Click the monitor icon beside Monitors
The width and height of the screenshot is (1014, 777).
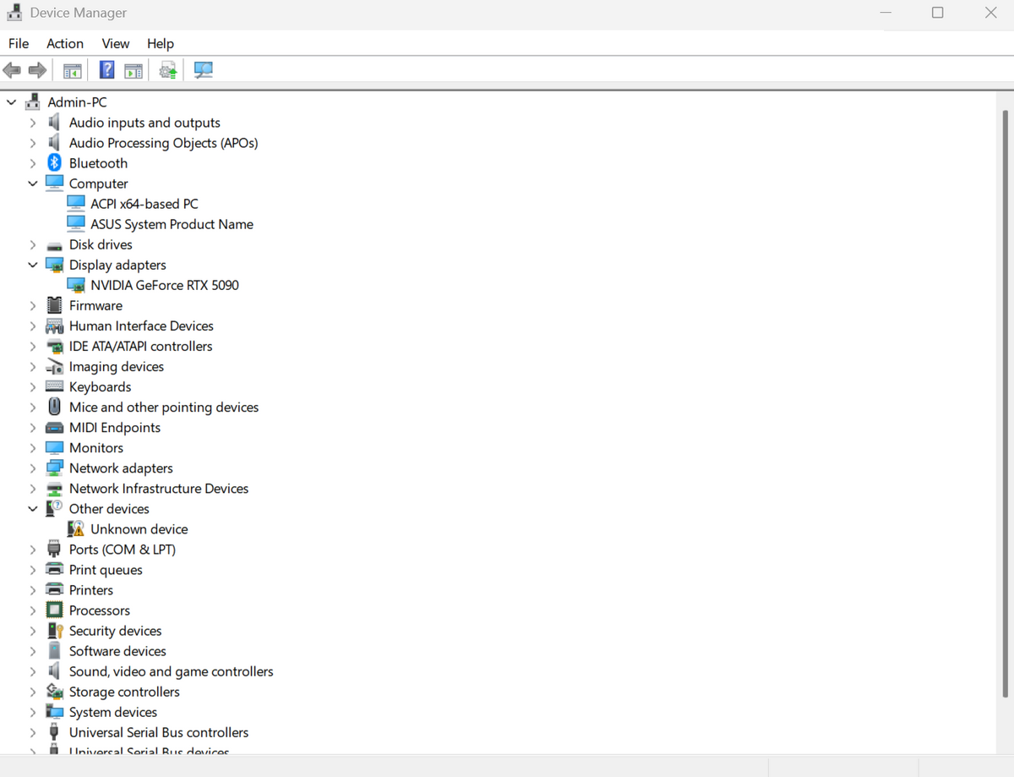coord(54,447)
